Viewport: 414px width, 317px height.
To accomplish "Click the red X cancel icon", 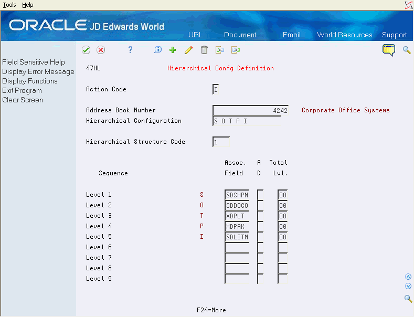I will pyautogui.click(x=101, y=50).
